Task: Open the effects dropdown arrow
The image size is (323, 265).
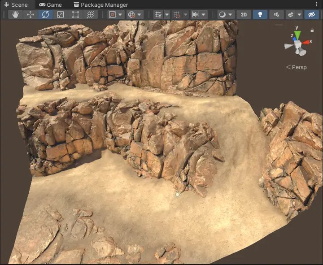Action: coord(299,15)
